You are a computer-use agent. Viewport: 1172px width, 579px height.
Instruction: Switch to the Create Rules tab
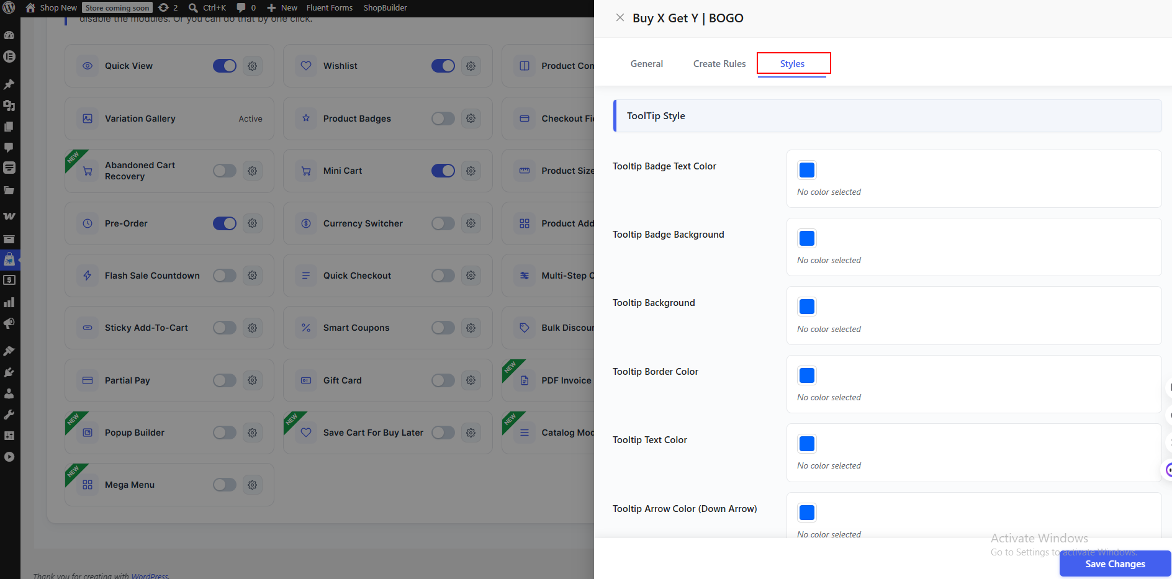[x=719, y=63]
